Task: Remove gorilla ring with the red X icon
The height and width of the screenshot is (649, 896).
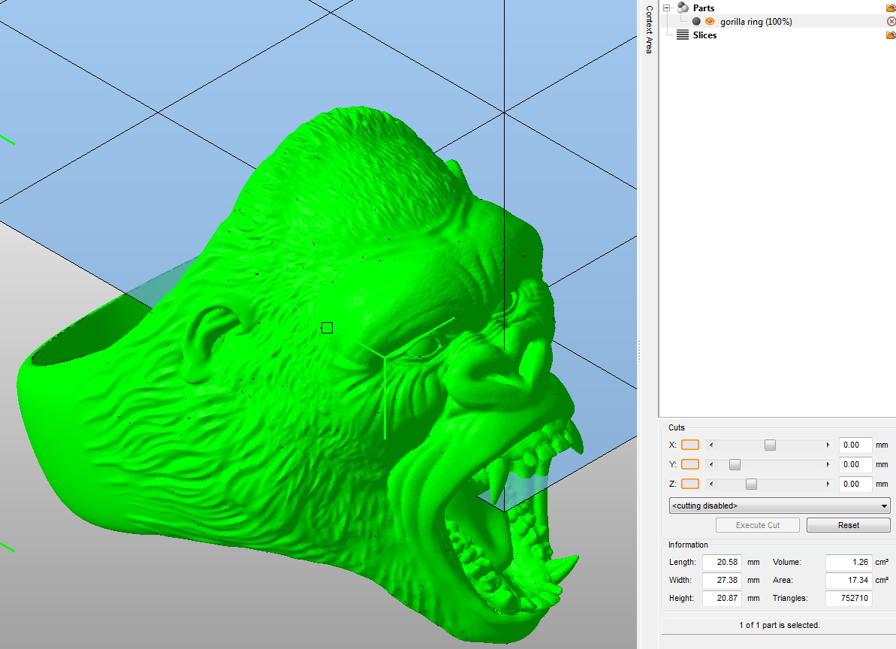Action: tap(891, 22)
